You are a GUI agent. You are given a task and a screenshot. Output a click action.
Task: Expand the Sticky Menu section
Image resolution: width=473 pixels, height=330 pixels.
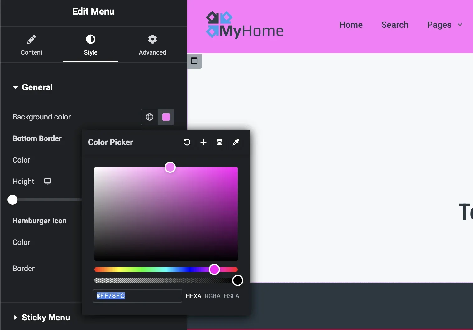tap(41, 318)
